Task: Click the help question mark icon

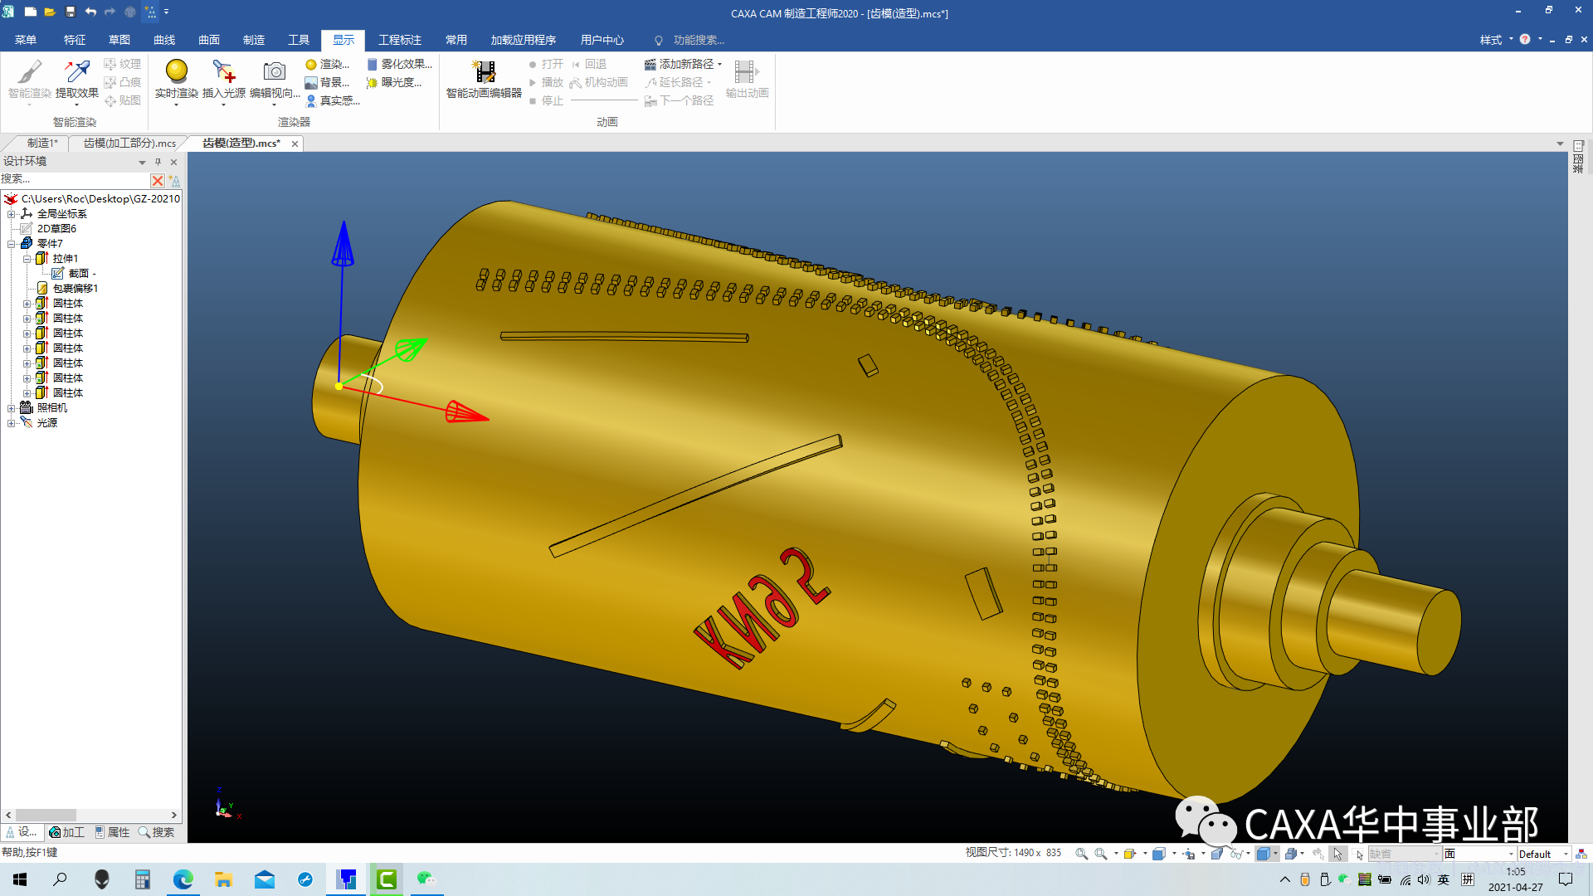Action: (x=1525, y=39)
